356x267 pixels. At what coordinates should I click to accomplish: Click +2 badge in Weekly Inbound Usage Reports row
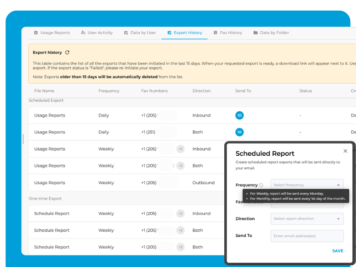pyautogui.click(x=181, y=149)
